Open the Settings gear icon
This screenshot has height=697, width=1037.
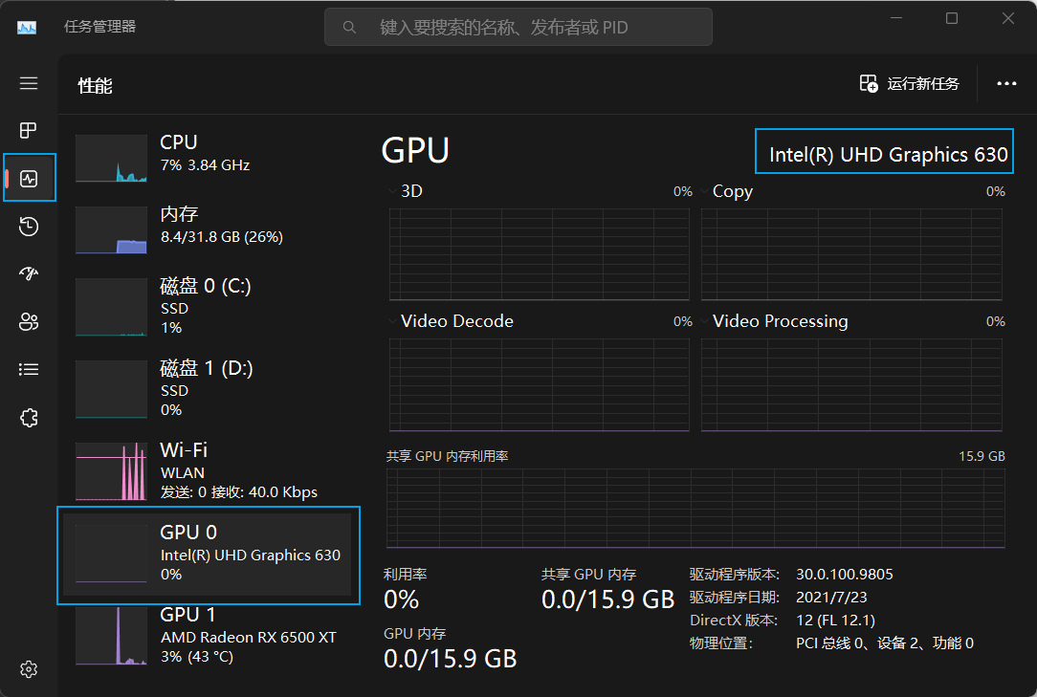pos(29,669)
